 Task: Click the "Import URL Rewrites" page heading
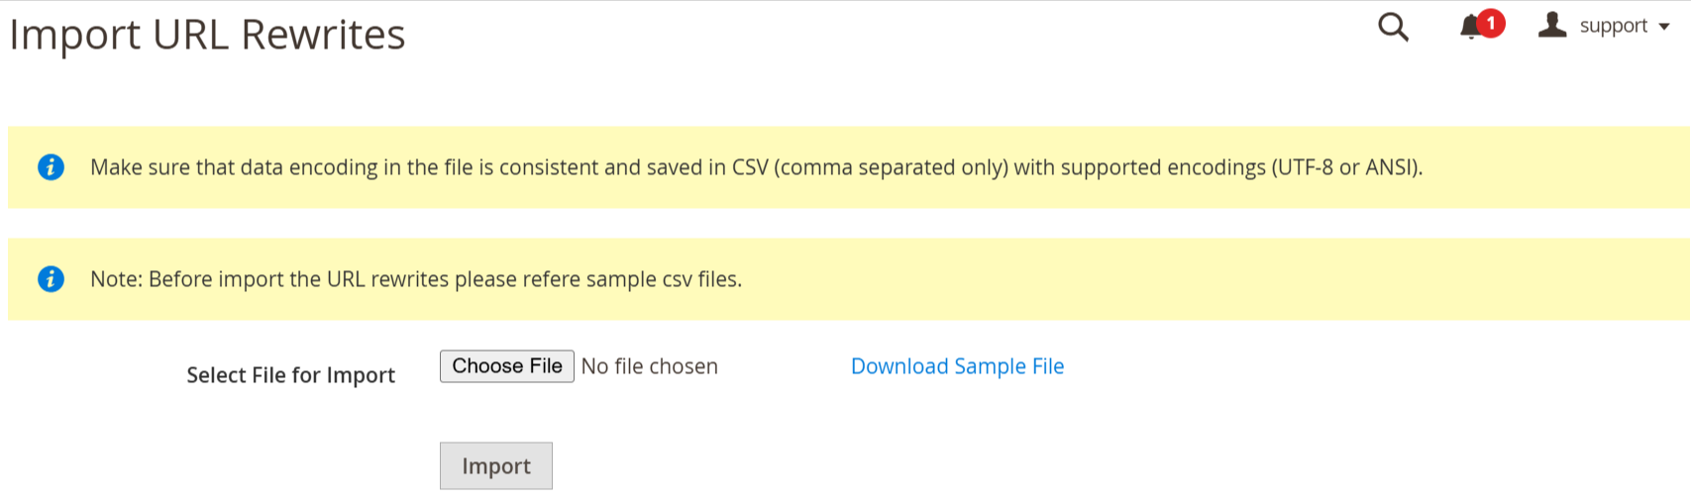click(x=207, y=35)
